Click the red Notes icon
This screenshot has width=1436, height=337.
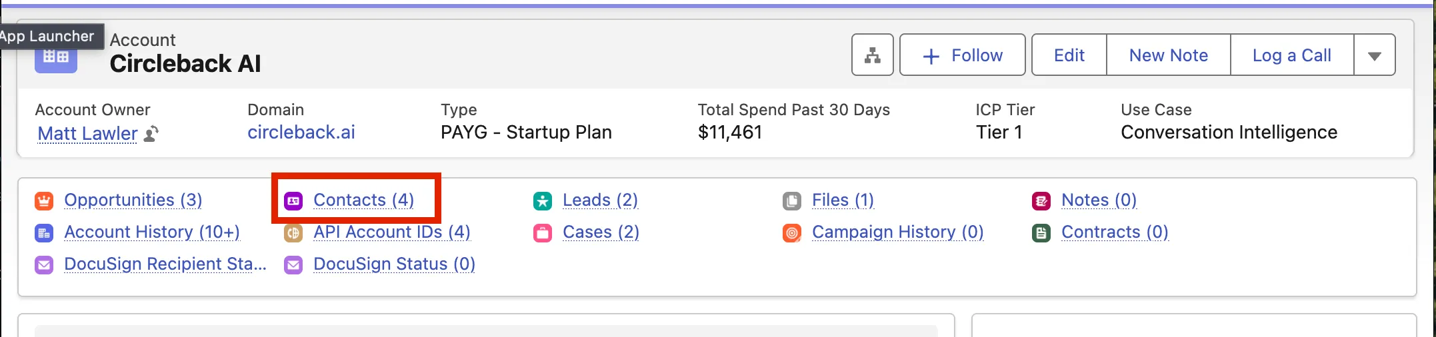[1041, 200]
